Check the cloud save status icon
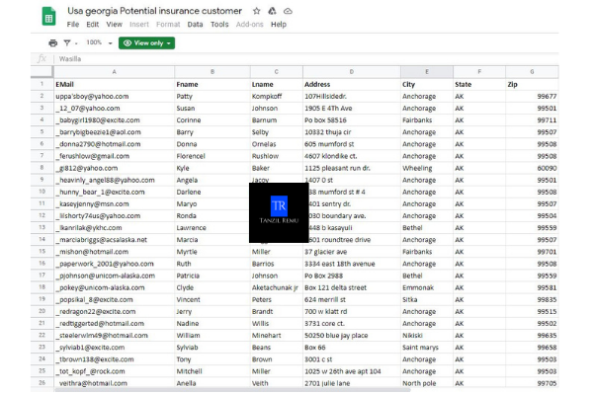The height and width of the screenshot is (395, 593). 288,11
